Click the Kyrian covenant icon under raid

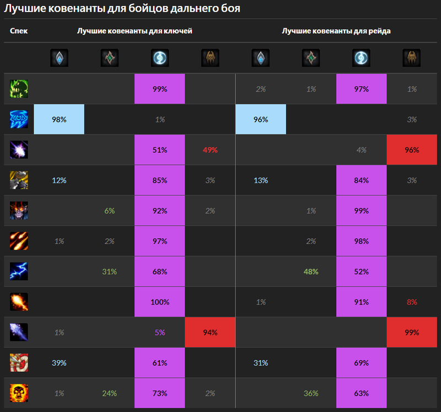pyautogui.click(x=261, y=57)
